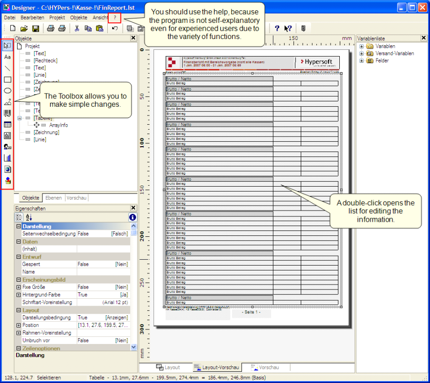Pick the diagonal line drawing tool
Image resolution: width=430 pixels, height=383 pixels.
click(x=7, y=68)
